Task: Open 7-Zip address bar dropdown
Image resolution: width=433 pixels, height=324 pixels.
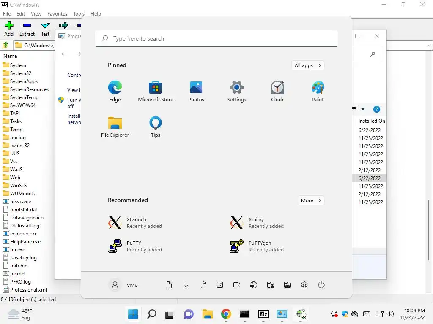Action: pos(429,45)
